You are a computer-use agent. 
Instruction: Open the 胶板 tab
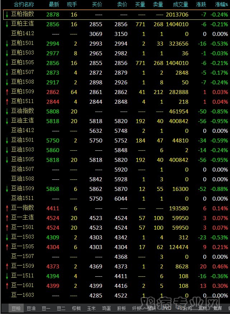tap(121, 308)
